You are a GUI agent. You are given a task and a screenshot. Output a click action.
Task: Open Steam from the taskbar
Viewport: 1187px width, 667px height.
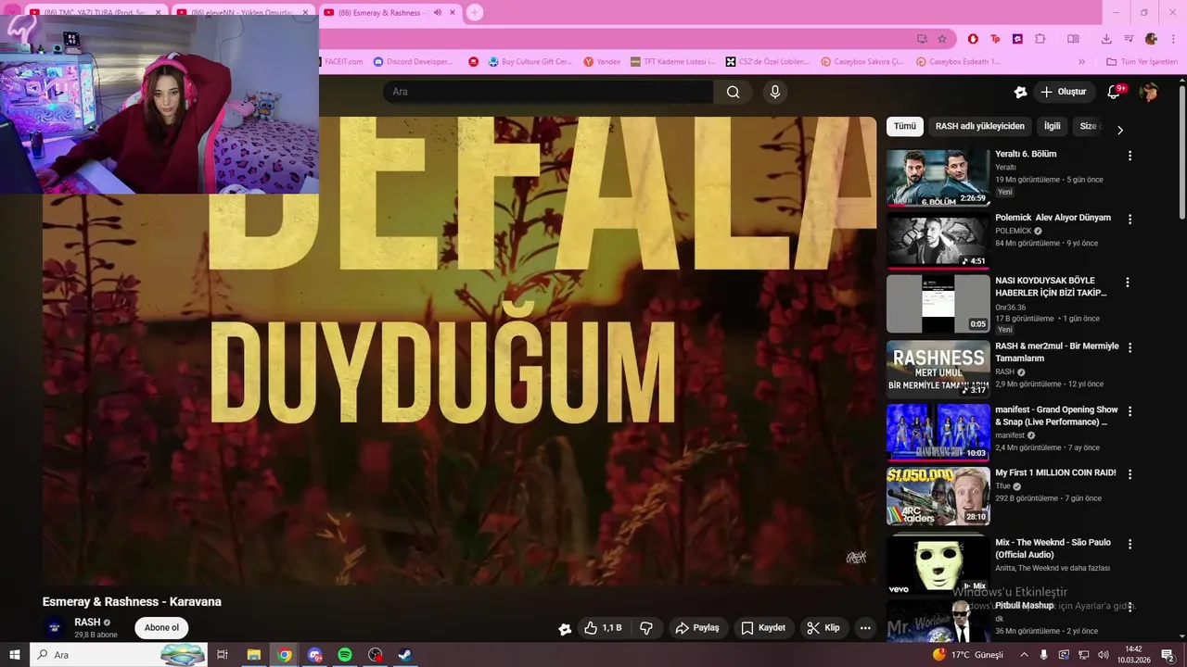pyautogui.click(x=405, y=655)
